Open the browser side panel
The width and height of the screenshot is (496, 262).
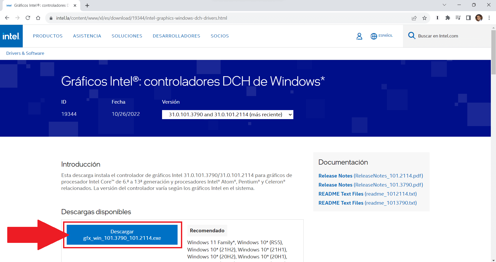click(x=468, y=18)
